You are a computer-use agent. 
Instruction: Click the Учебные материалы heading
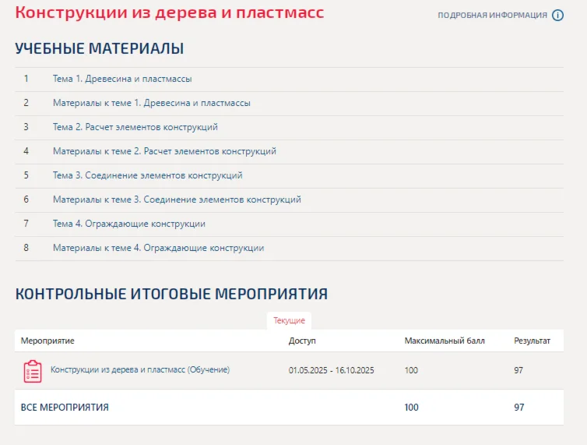pyautogui.click(x=99, y=48)
